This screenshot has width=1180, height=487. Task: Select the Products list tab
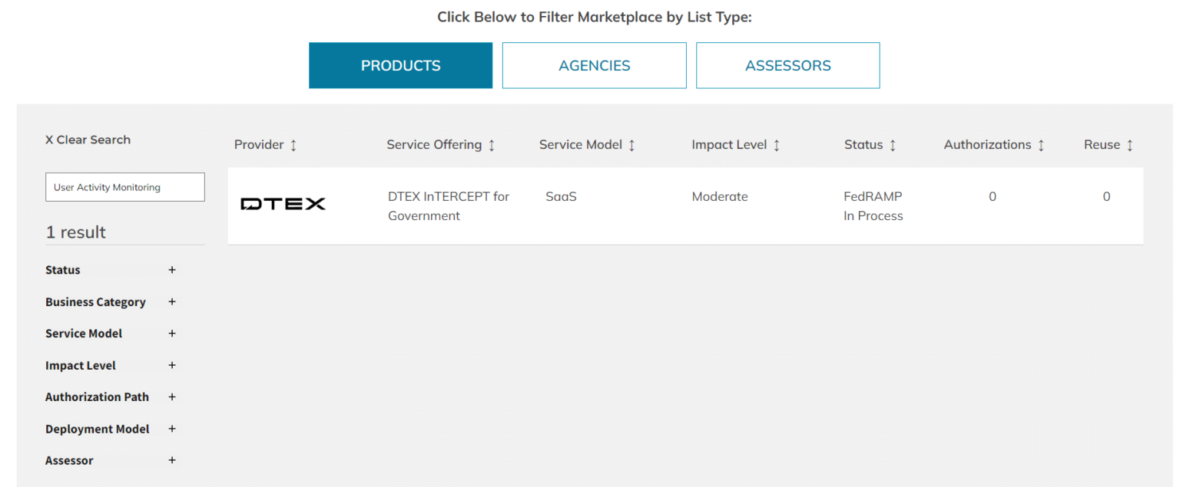[400, 66]
